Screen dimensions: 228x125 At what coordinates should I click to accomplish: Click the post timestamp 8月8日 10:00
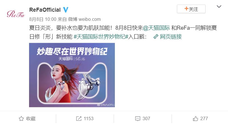(x=43, y=19)
